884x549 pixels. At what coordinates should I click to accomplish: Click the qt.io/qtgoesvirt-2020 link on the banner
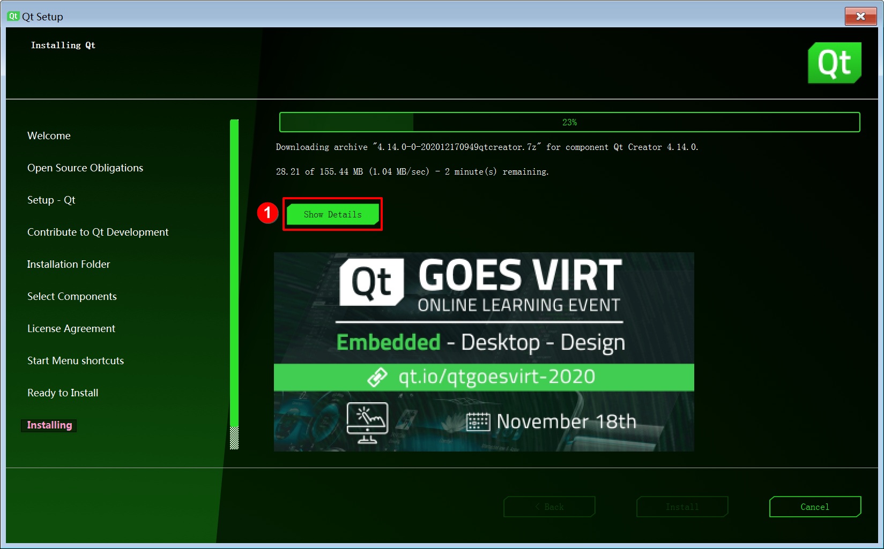point(496,377)
